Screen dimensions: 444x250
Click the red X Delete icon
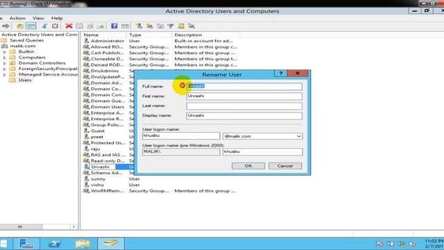[69, 26]
